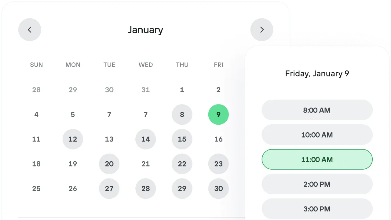This screenshot has width=391, height=220.
Task: Go to the previous month
Action: pos(30,30)
